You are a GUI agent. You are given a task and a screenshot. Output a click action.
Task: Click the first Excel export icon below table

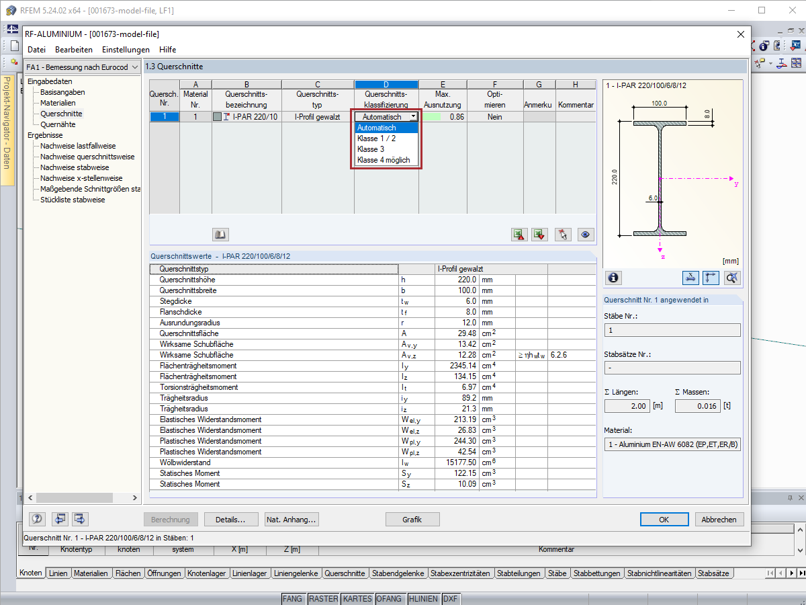coord(519,235)
